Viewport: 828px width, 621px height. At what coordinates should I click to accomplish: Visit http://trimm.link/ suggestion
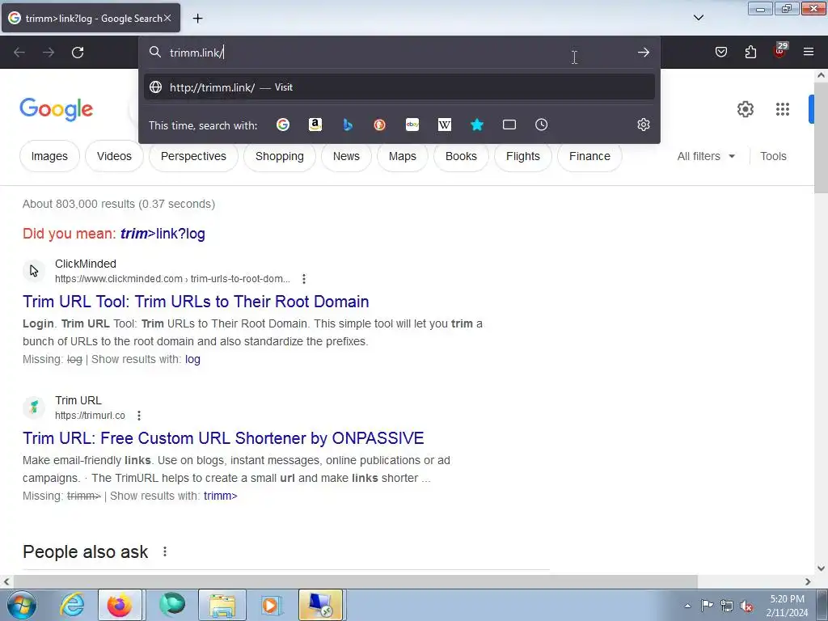(x=399, y=87)
